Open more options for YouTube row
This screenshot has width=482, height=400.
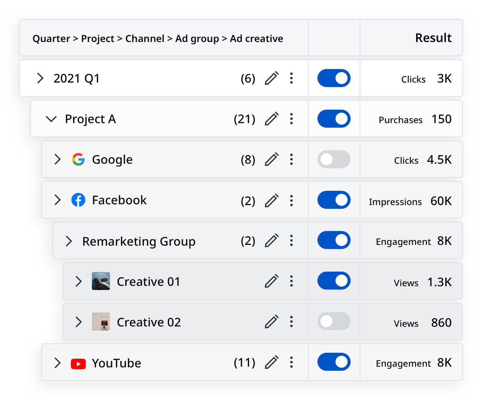(292, 363)
